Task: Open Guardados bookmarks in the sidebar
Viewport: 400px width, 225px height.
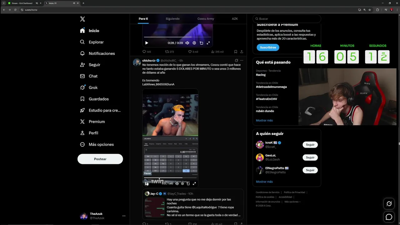Action: tap(94, 99)
